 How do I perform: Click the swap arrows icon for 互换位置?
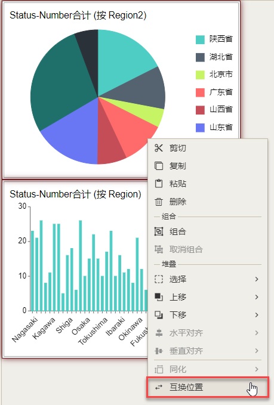coord(158,387)
